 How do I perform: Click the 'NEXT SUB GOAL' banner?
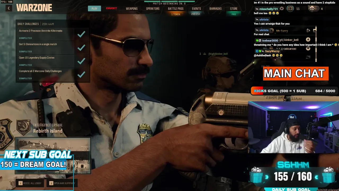(38, 155)
